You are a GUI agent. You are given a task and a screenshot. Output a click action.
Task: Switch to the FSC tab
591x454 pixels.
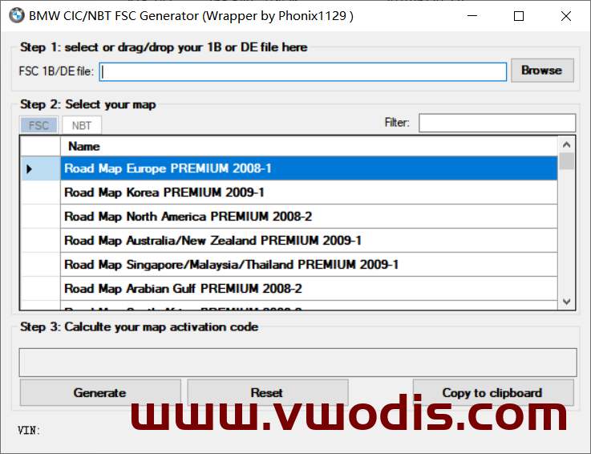(x=38, y=125)
